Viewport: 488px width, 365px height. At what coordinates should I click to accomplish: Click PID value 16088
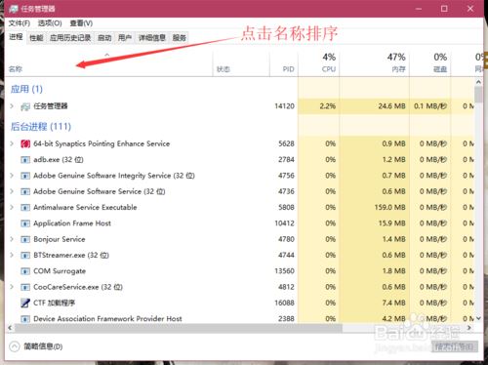(284, 303)
